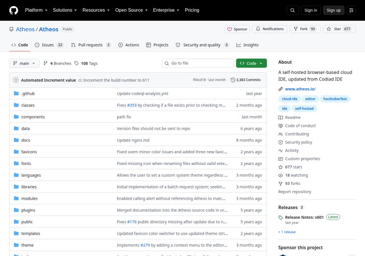
Task: Click the clock icon beside 3,383 Commits
Action: tap(233, 80)
